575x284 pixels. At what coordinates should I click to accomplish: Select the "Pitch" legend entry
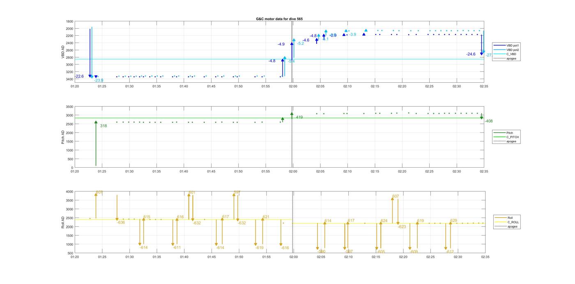506,133
